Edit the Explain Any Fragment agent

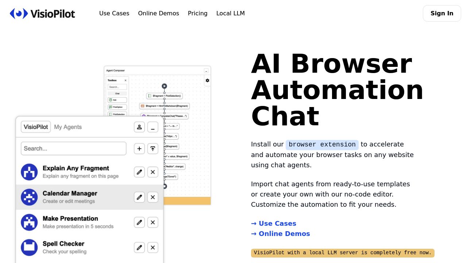pyautogui.click(x=139, y=172)
